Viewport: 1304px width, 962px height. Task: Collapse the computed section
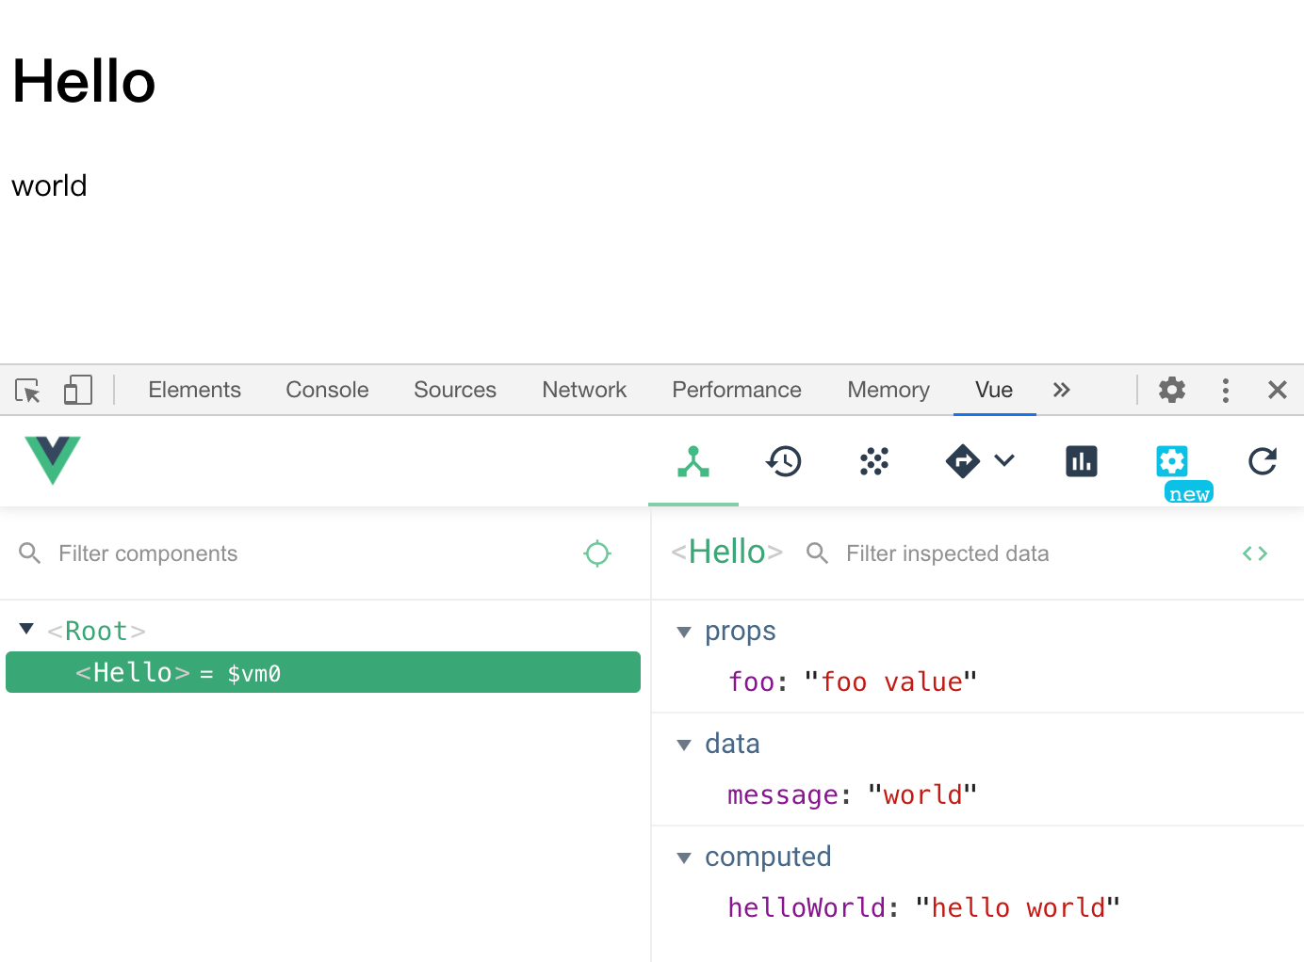pyautogui.click(x=685, y=858)
